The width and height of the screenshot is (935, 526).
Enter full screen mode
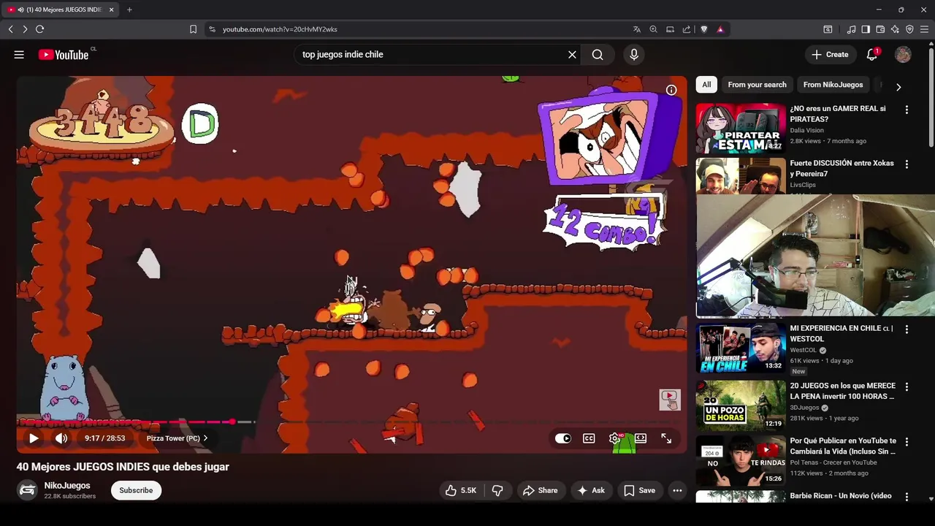tap(666, 438)
